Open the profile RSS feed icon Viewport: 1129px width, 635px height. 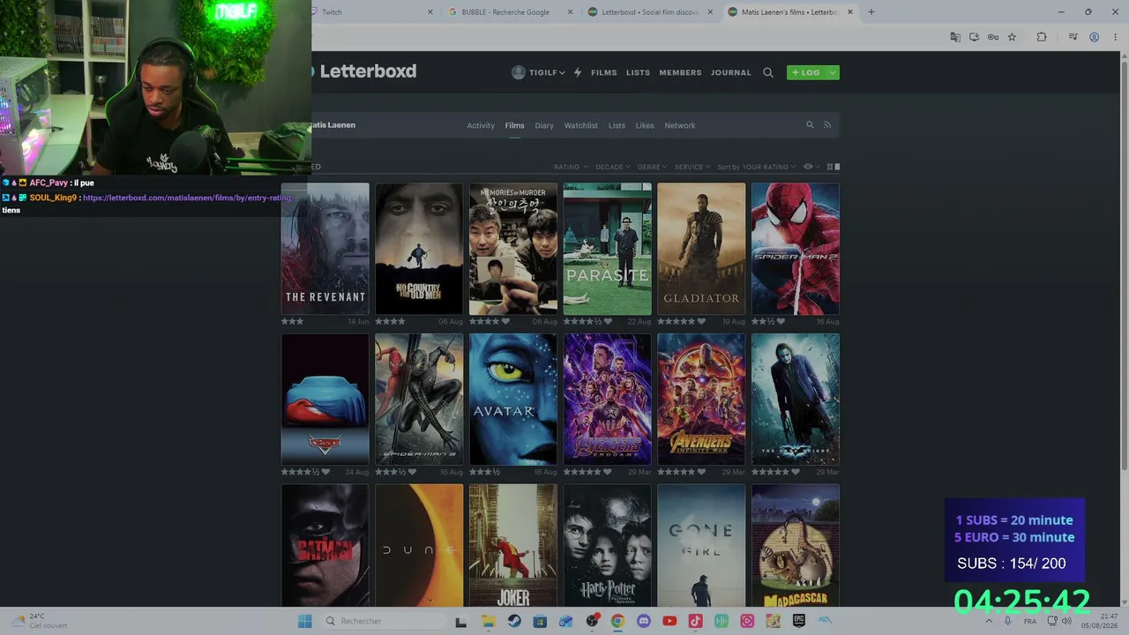click(827, 125)
